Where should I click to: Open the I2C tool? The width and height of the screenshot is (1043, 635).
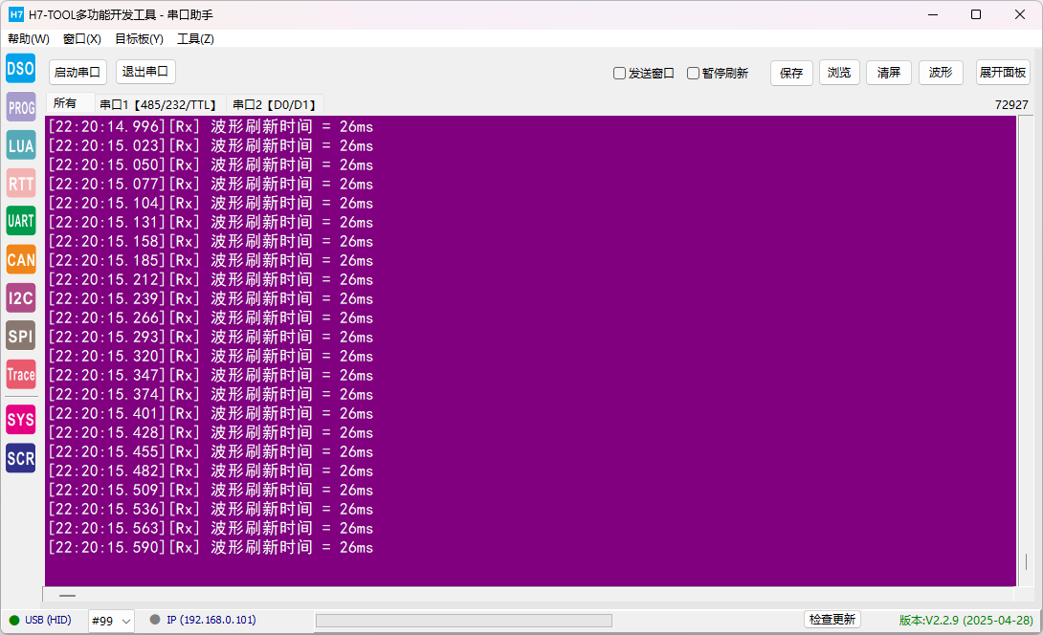coord(21,297)
